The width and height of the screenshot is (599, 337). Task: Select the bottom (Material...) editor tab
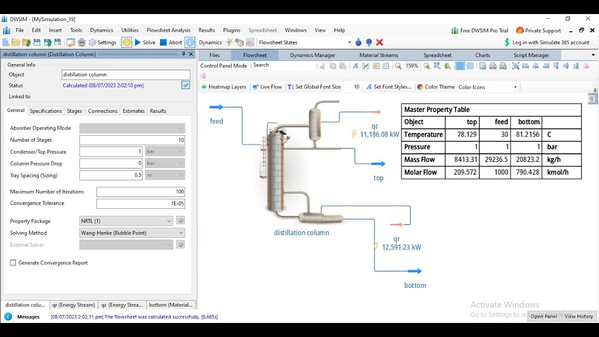[x=170, y=305]
